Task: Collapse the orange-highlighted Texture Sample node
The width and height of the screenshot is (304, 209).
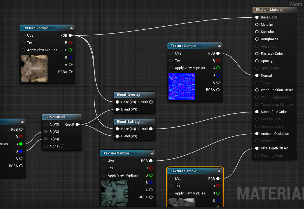Action: 219,171
